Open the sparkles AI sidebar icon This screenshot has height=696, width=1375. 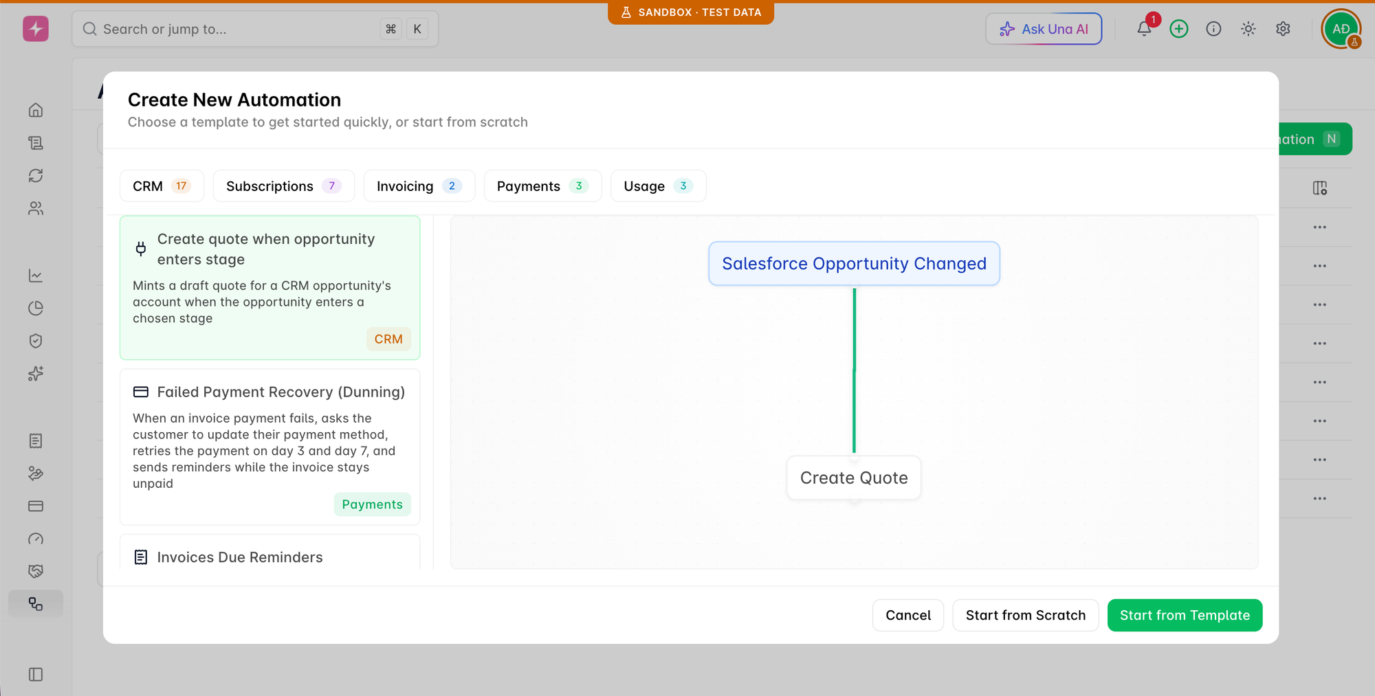[x=36, y=374]
